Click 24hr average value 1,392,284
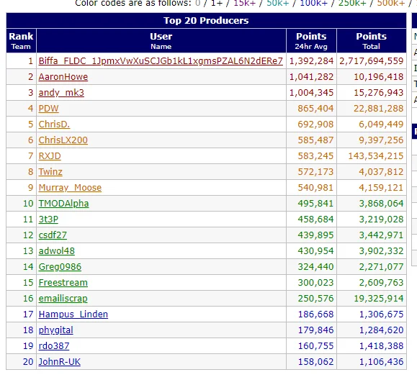 click(x=311, y=61)
